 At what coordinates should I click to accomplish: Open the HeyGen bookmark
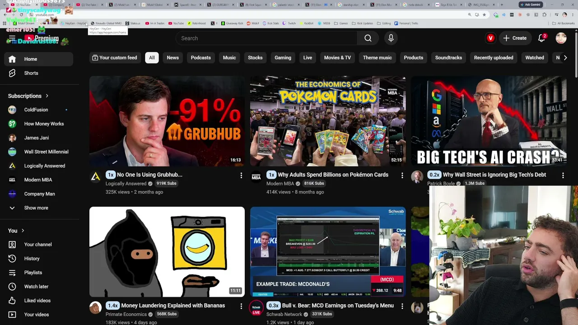tap(75, 23)
